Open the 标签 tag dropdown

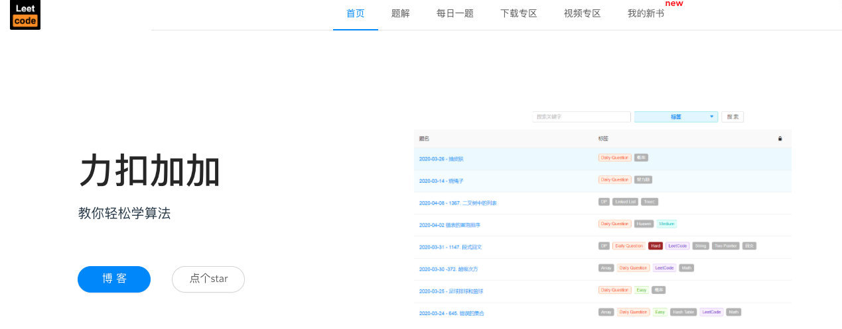[x=675, y=117]
